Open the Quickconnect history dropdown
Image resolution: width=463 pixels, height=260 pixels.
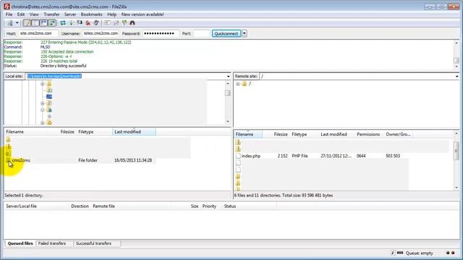tap(245, 33)
